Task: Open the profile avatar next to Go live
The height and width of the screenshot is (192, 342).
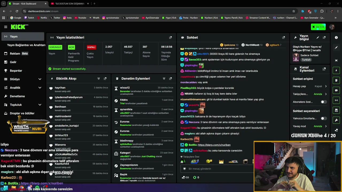Action: [332, 27]
